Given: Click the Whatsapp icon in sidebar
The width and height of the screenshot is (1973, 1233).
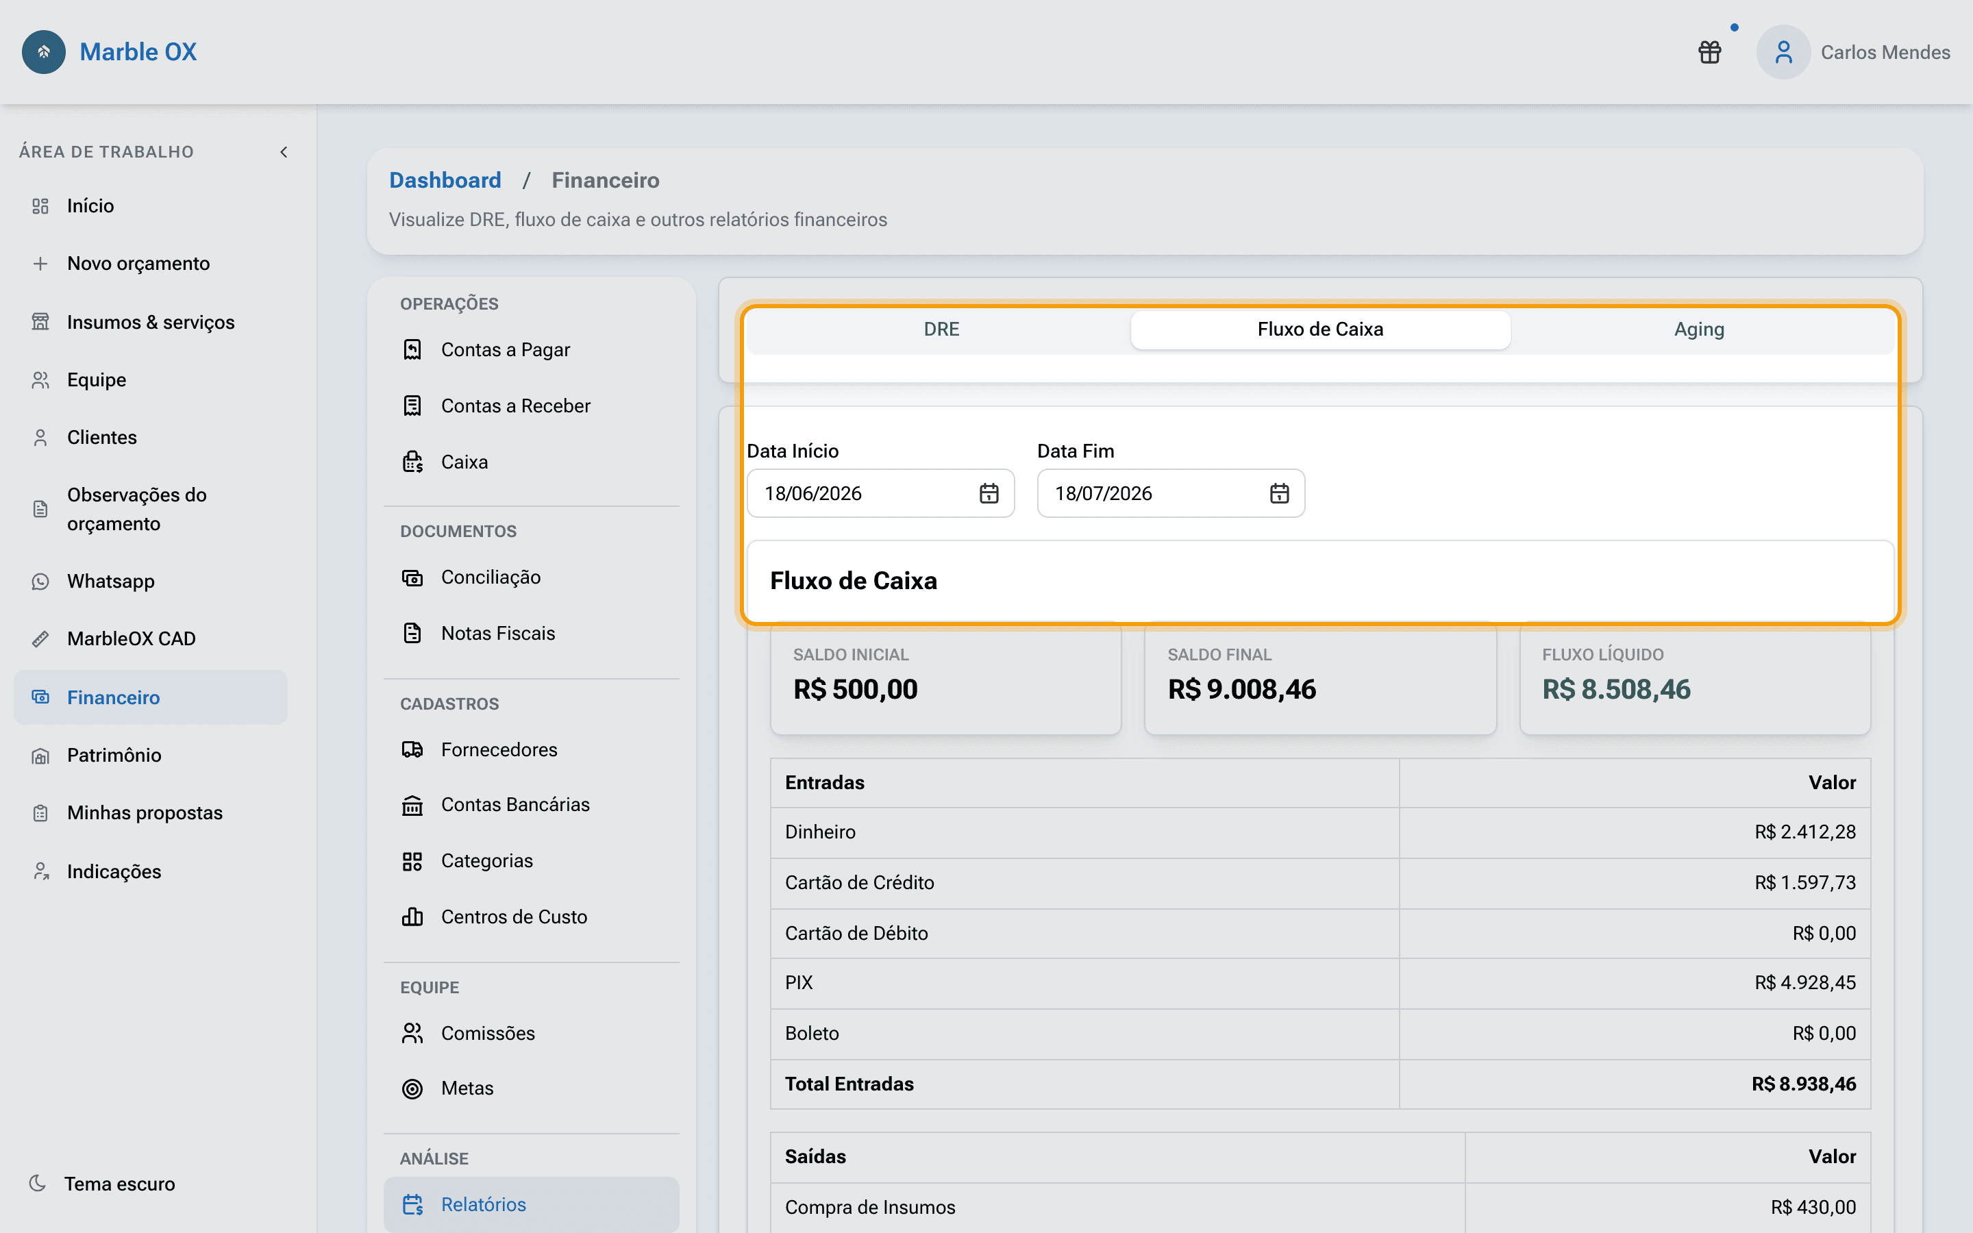Looking at the screenshot, I should 40,582.
